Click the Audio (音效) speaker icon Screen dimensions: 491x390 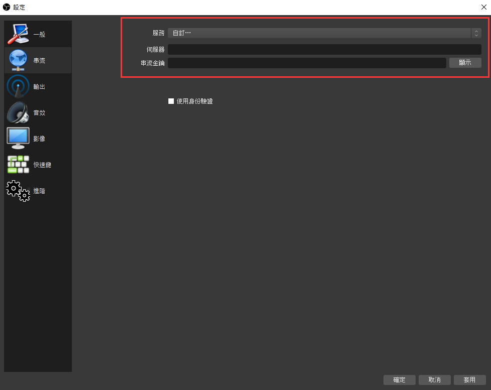click(18, 112)
